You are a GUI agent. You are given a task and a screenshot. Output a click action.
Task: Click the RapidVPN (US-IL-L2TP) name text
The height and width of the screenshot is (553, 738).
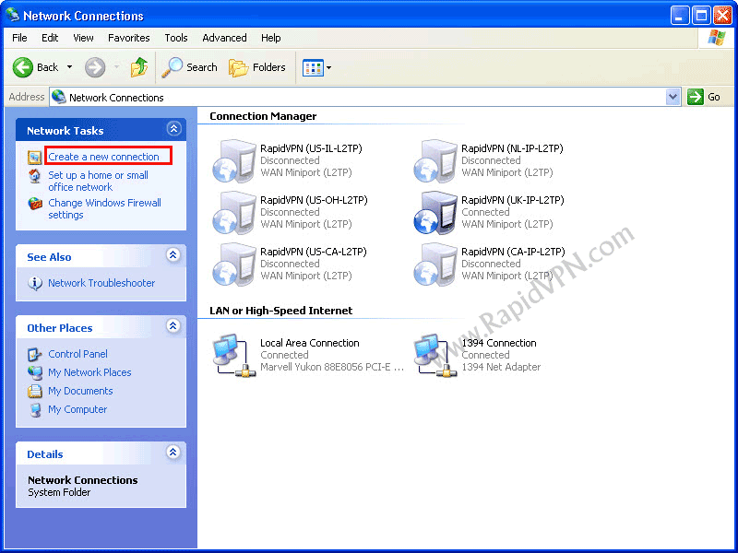[x=311, y=148]
